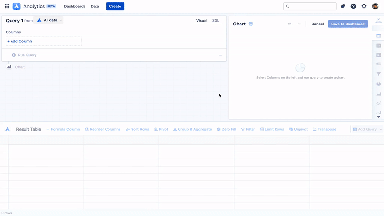Open the app switcher grid icon

7,6
